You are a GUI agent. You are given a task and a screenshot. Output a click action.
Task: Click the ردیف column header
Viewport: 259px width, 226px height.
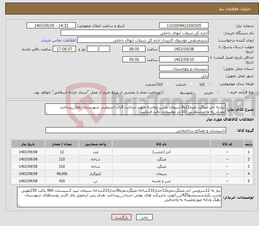(x=248, y=144)
